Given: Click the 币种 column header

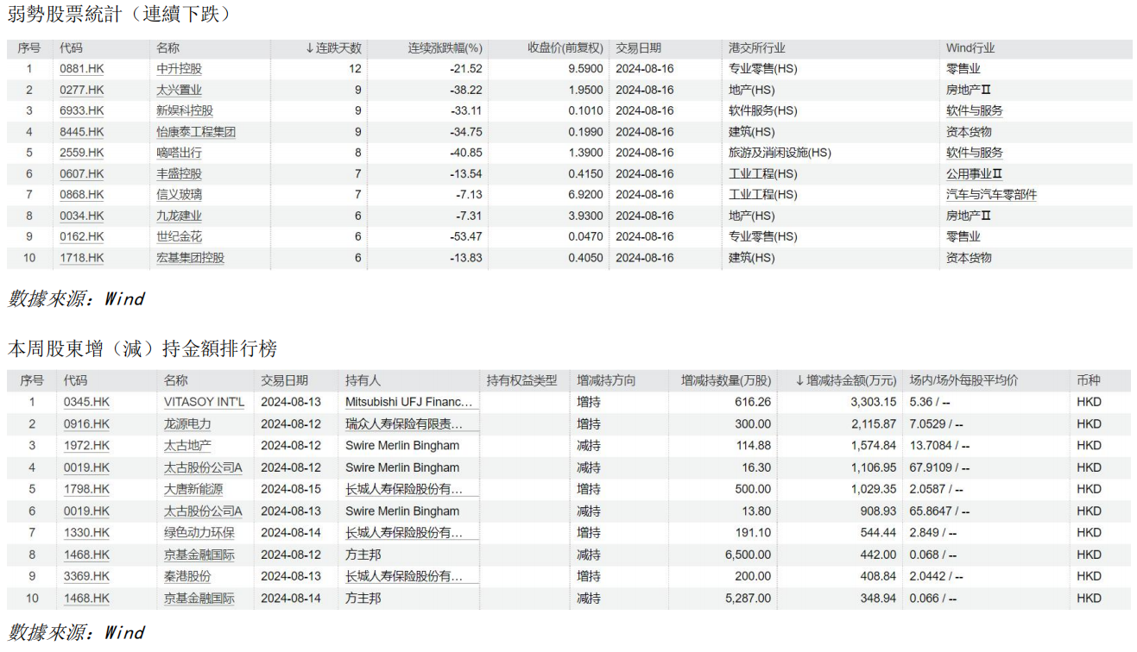Looking at the screenshot, I should (1088, 380).
